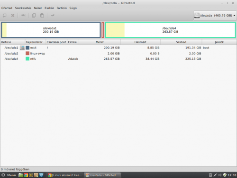Click the linux-swap filesystem label

tap(37, 54)
